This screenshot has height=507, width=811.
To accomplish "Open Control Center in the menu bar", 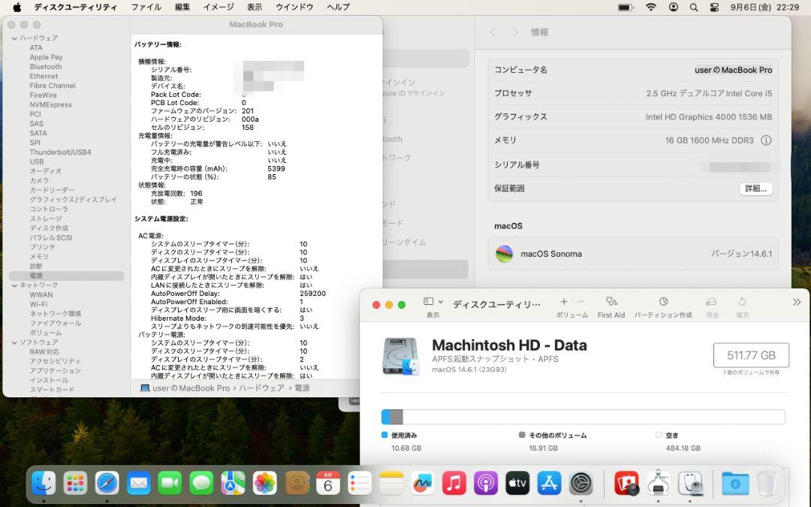I will (x=714, y=8).
